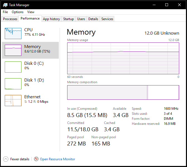Switch to the Details tab
187x167 pixels.
click(x=93, y=19)
